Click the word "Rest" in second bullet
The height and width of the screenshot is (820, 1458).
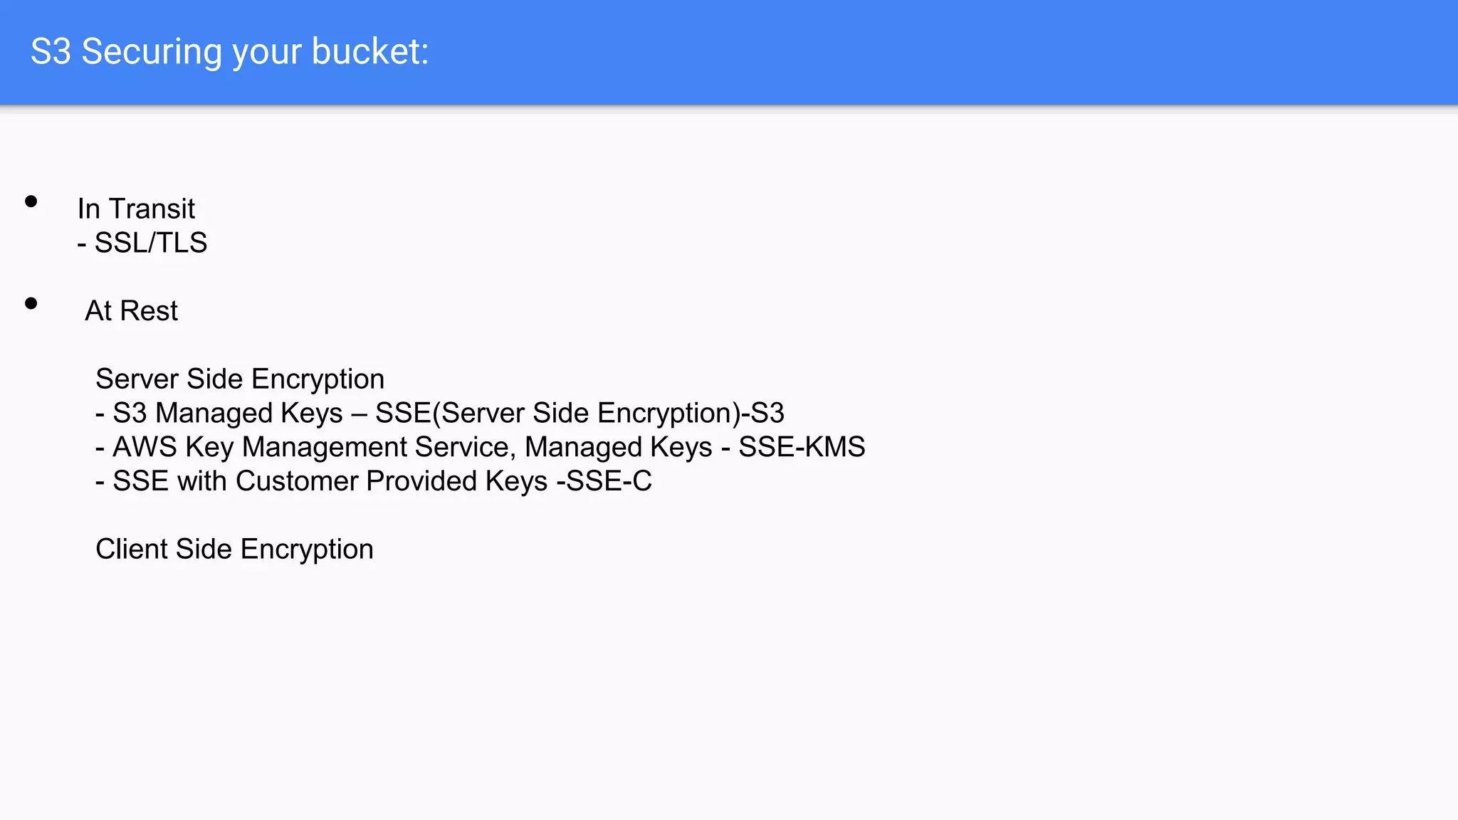pos(149,311)
